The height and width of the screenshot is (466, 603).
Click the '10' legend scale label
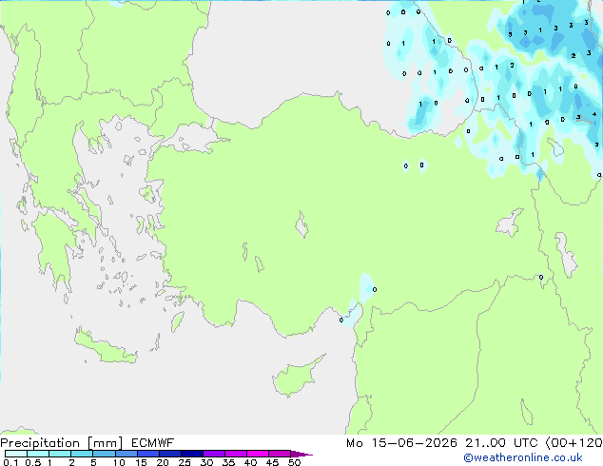[x=119, y=462]
